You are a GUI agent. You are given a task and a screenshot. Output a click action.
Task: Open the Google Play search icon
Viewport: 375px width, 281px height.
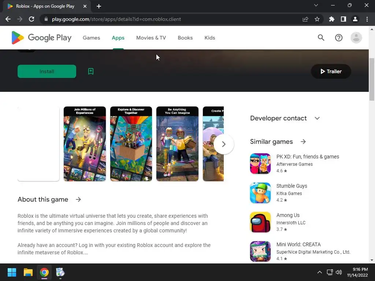[x=321, y=38]
